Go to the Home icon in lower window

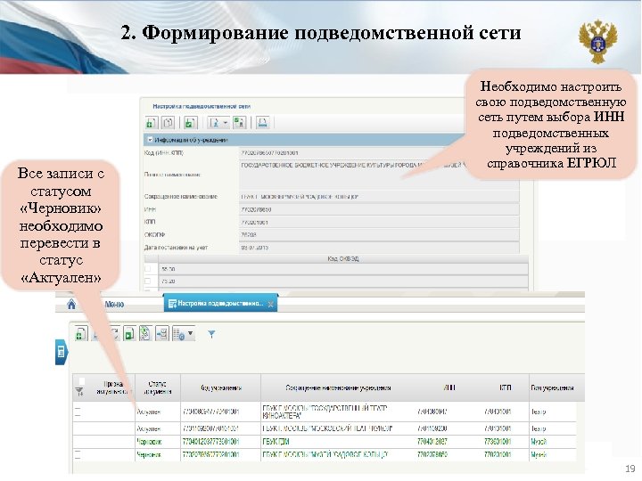click(71, 305)
